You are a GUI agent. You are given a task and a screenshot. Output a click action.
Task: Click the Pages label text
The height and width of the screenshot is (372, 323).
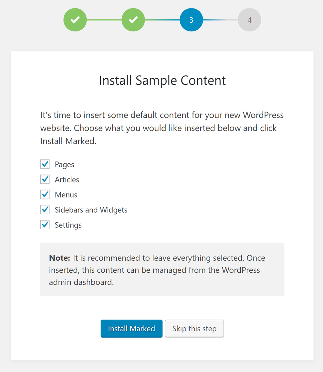64,165
